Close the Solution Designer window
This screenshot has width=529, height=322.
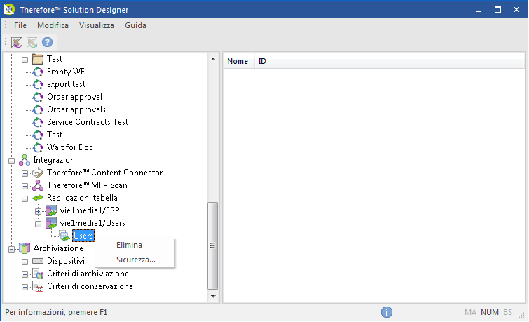(516, 9)
